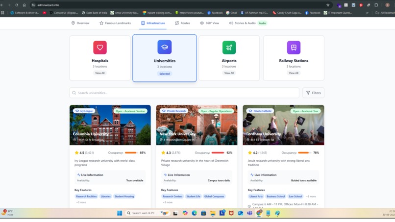Click the Private Catholic badge
The image size is (395, 222).
pos(260,111)
